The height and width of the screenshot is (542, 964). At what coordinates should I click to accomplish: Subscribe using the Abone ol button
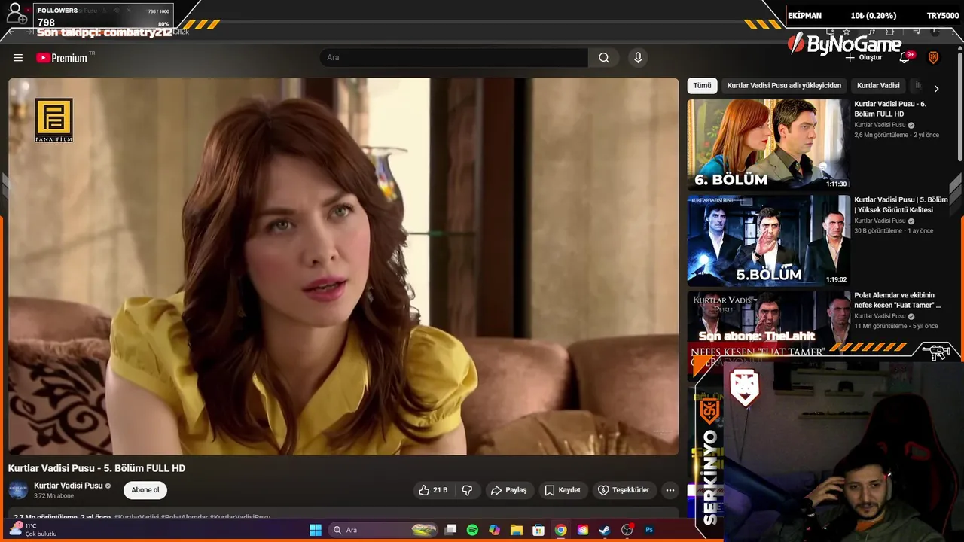click(x=145, y=490)
